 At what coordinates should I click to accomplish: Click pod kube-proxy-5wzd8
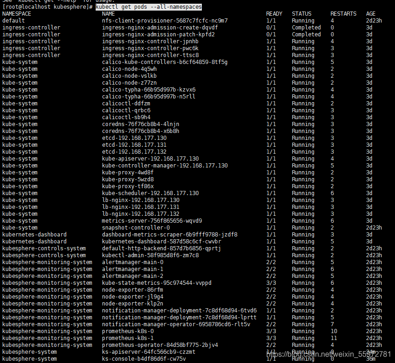[x=128, y=179]
